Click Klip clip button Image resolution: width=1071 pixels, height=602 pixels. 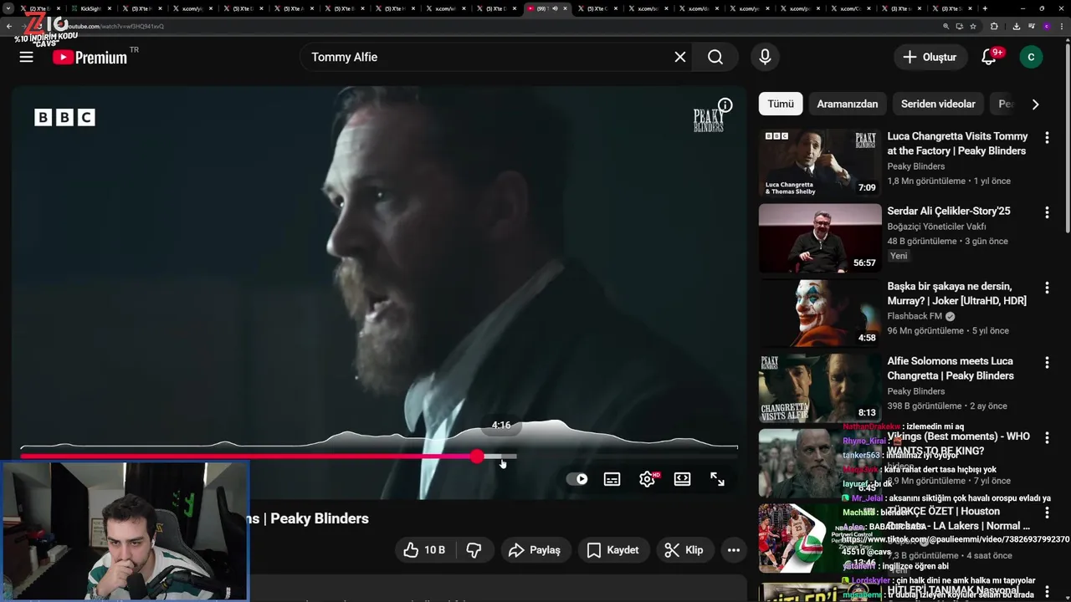pos(684,550)
